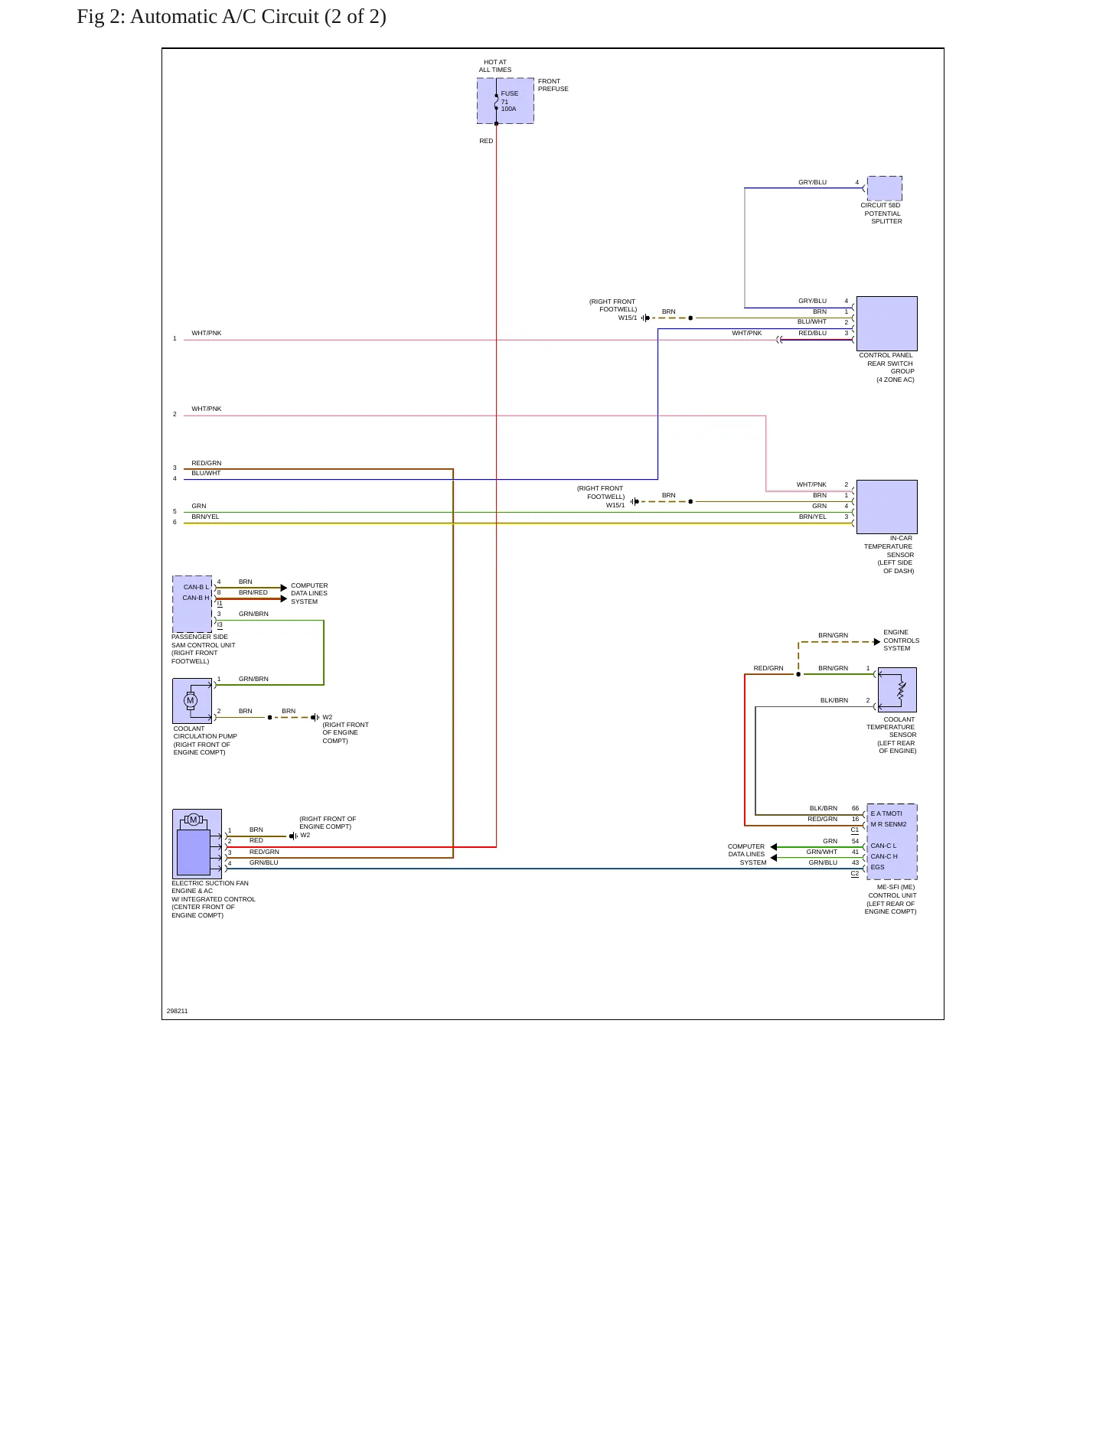1106x1431 pixels.
Task: Select 'COMPUTER DATA LINES SYSTEM' text near SAM unit
Action: click(x=309, y=594)
